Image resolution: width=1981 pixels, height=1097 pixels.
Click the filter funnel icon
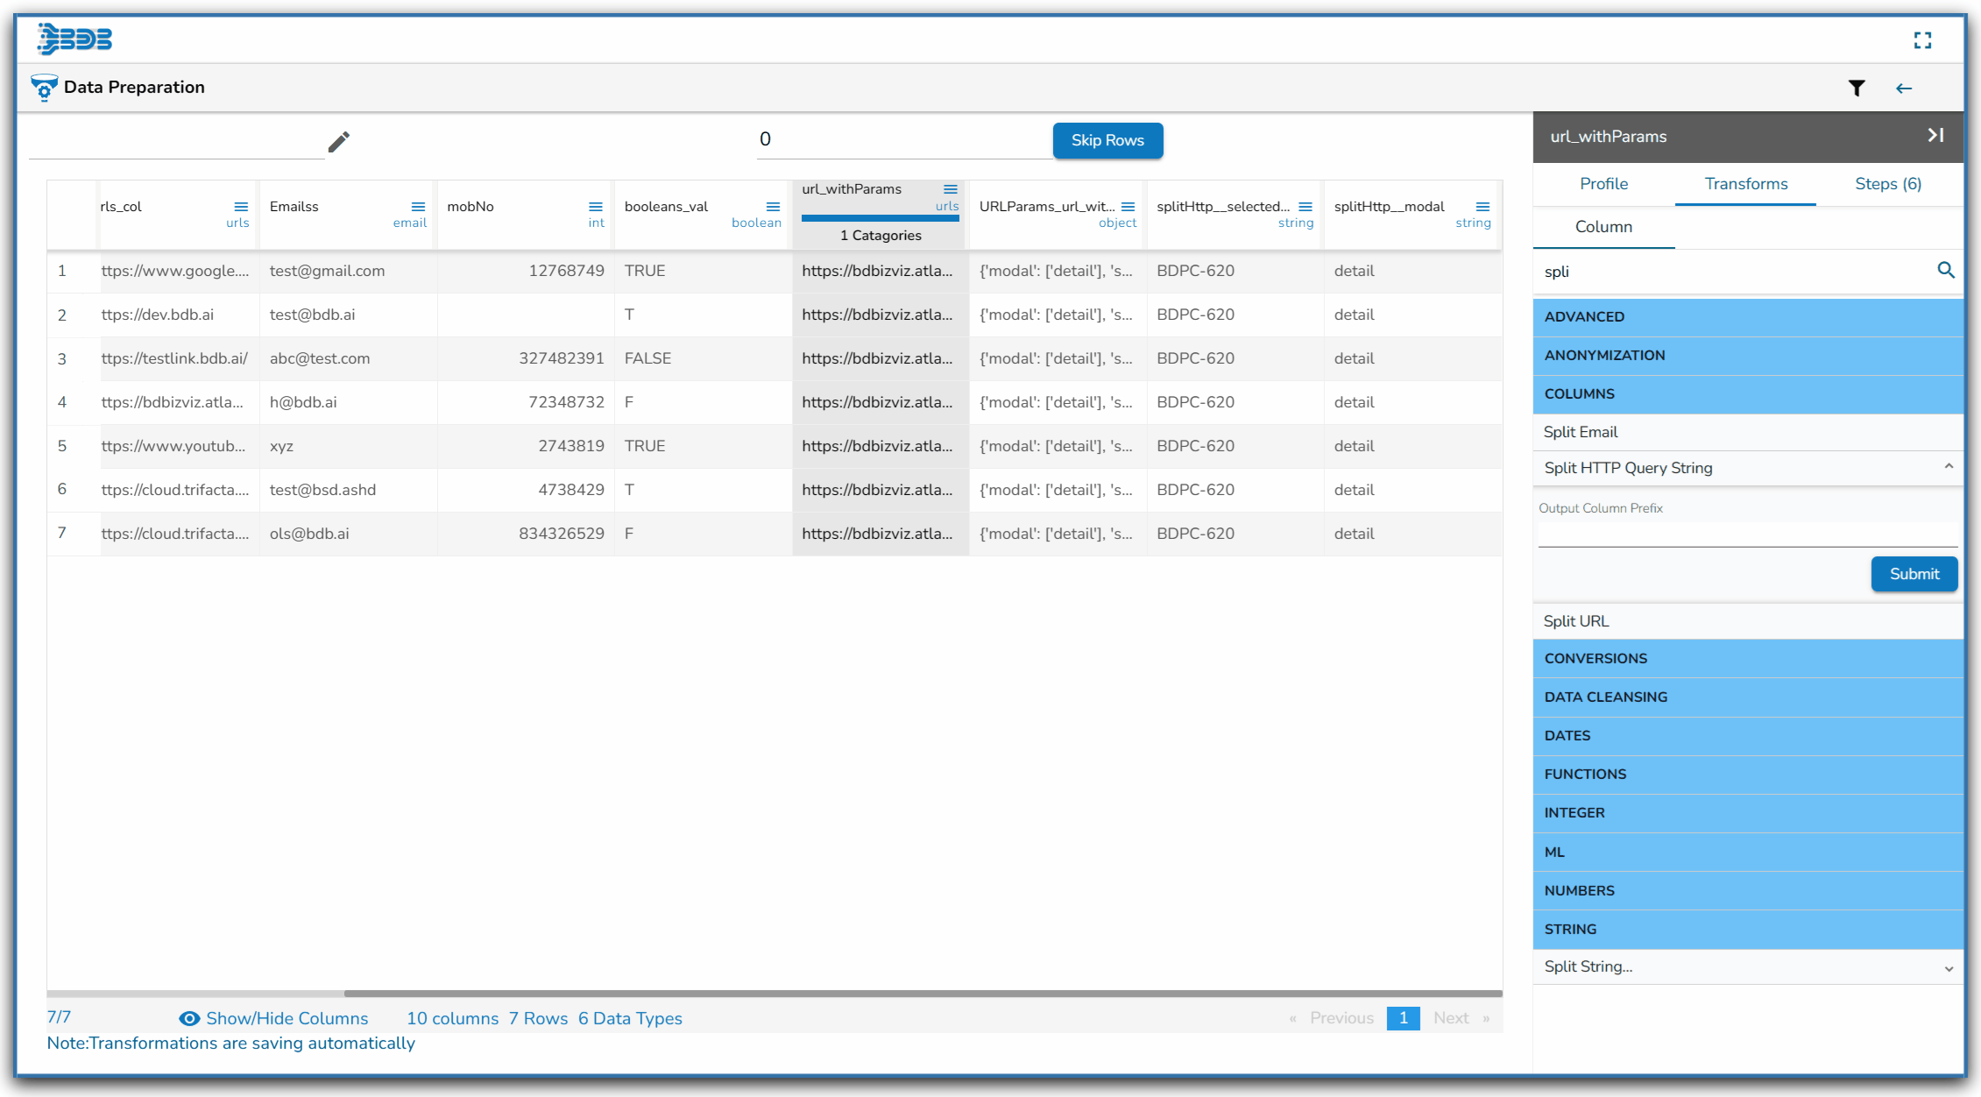[x=1856, y=88]
